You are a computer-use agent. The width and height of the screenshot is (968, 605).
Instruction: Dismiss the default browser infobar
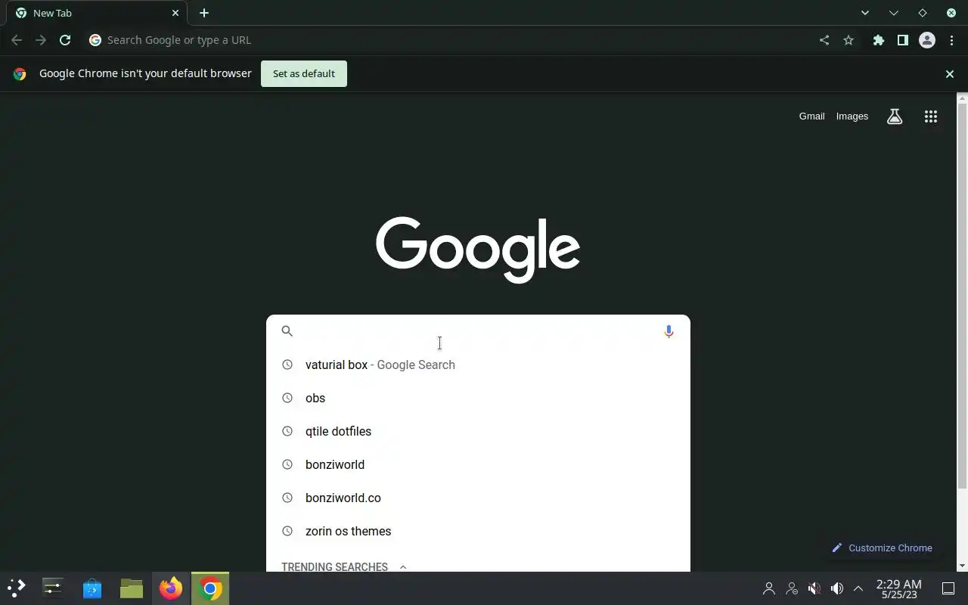pyautogui.click(x=950, y=74)
